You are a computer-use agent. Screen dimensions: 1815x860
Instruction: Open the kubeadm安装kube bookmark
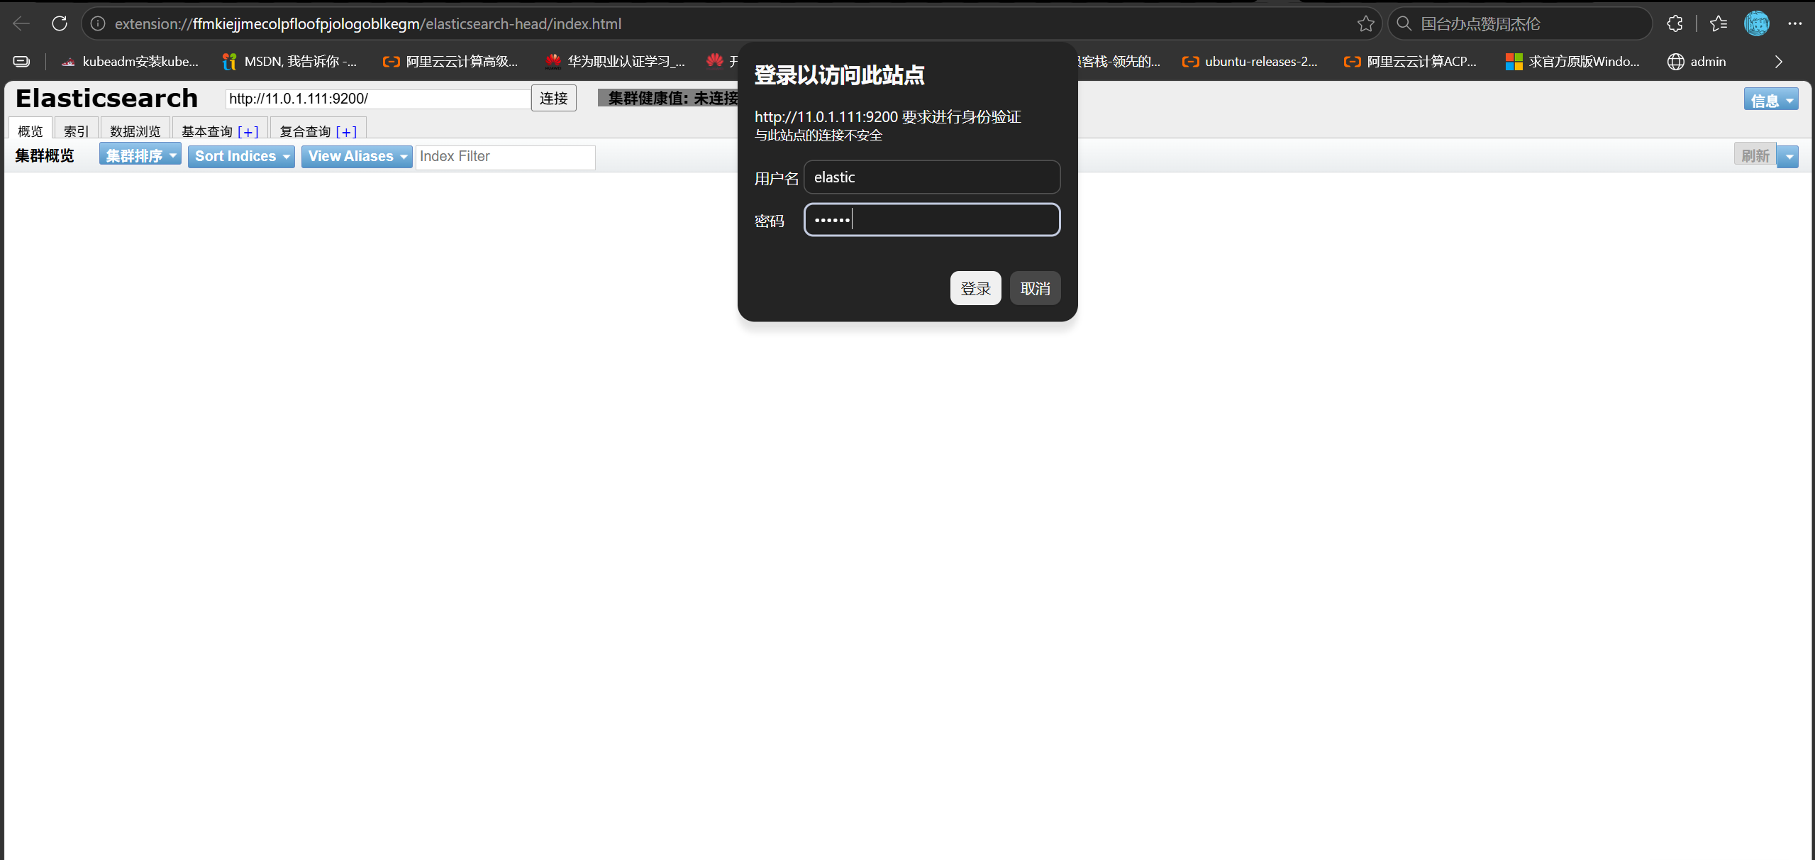click(x=130, y=62)
